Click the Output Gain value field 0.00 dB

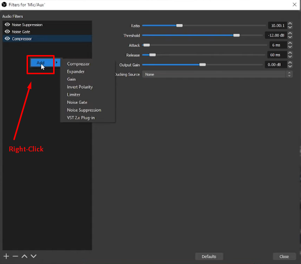click(x=276, y=65)
